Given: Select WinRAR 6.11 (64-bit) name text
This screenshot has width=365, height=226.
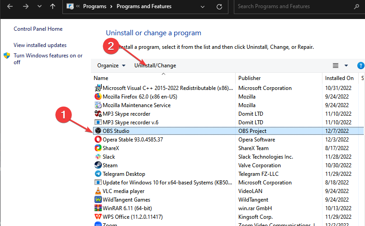Looking at the screenshot, I should [127, 208].
